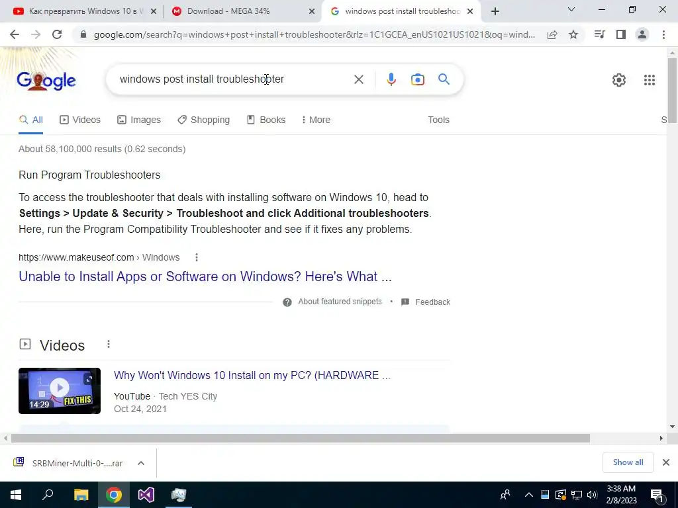Viewport: 678px width, 508px height.
Task: Open File Explorer from the taskbar
Action: (x=81, y=495)
